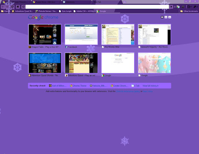Open the Google bookmark in the bookmarks bar

coord(101,11)
